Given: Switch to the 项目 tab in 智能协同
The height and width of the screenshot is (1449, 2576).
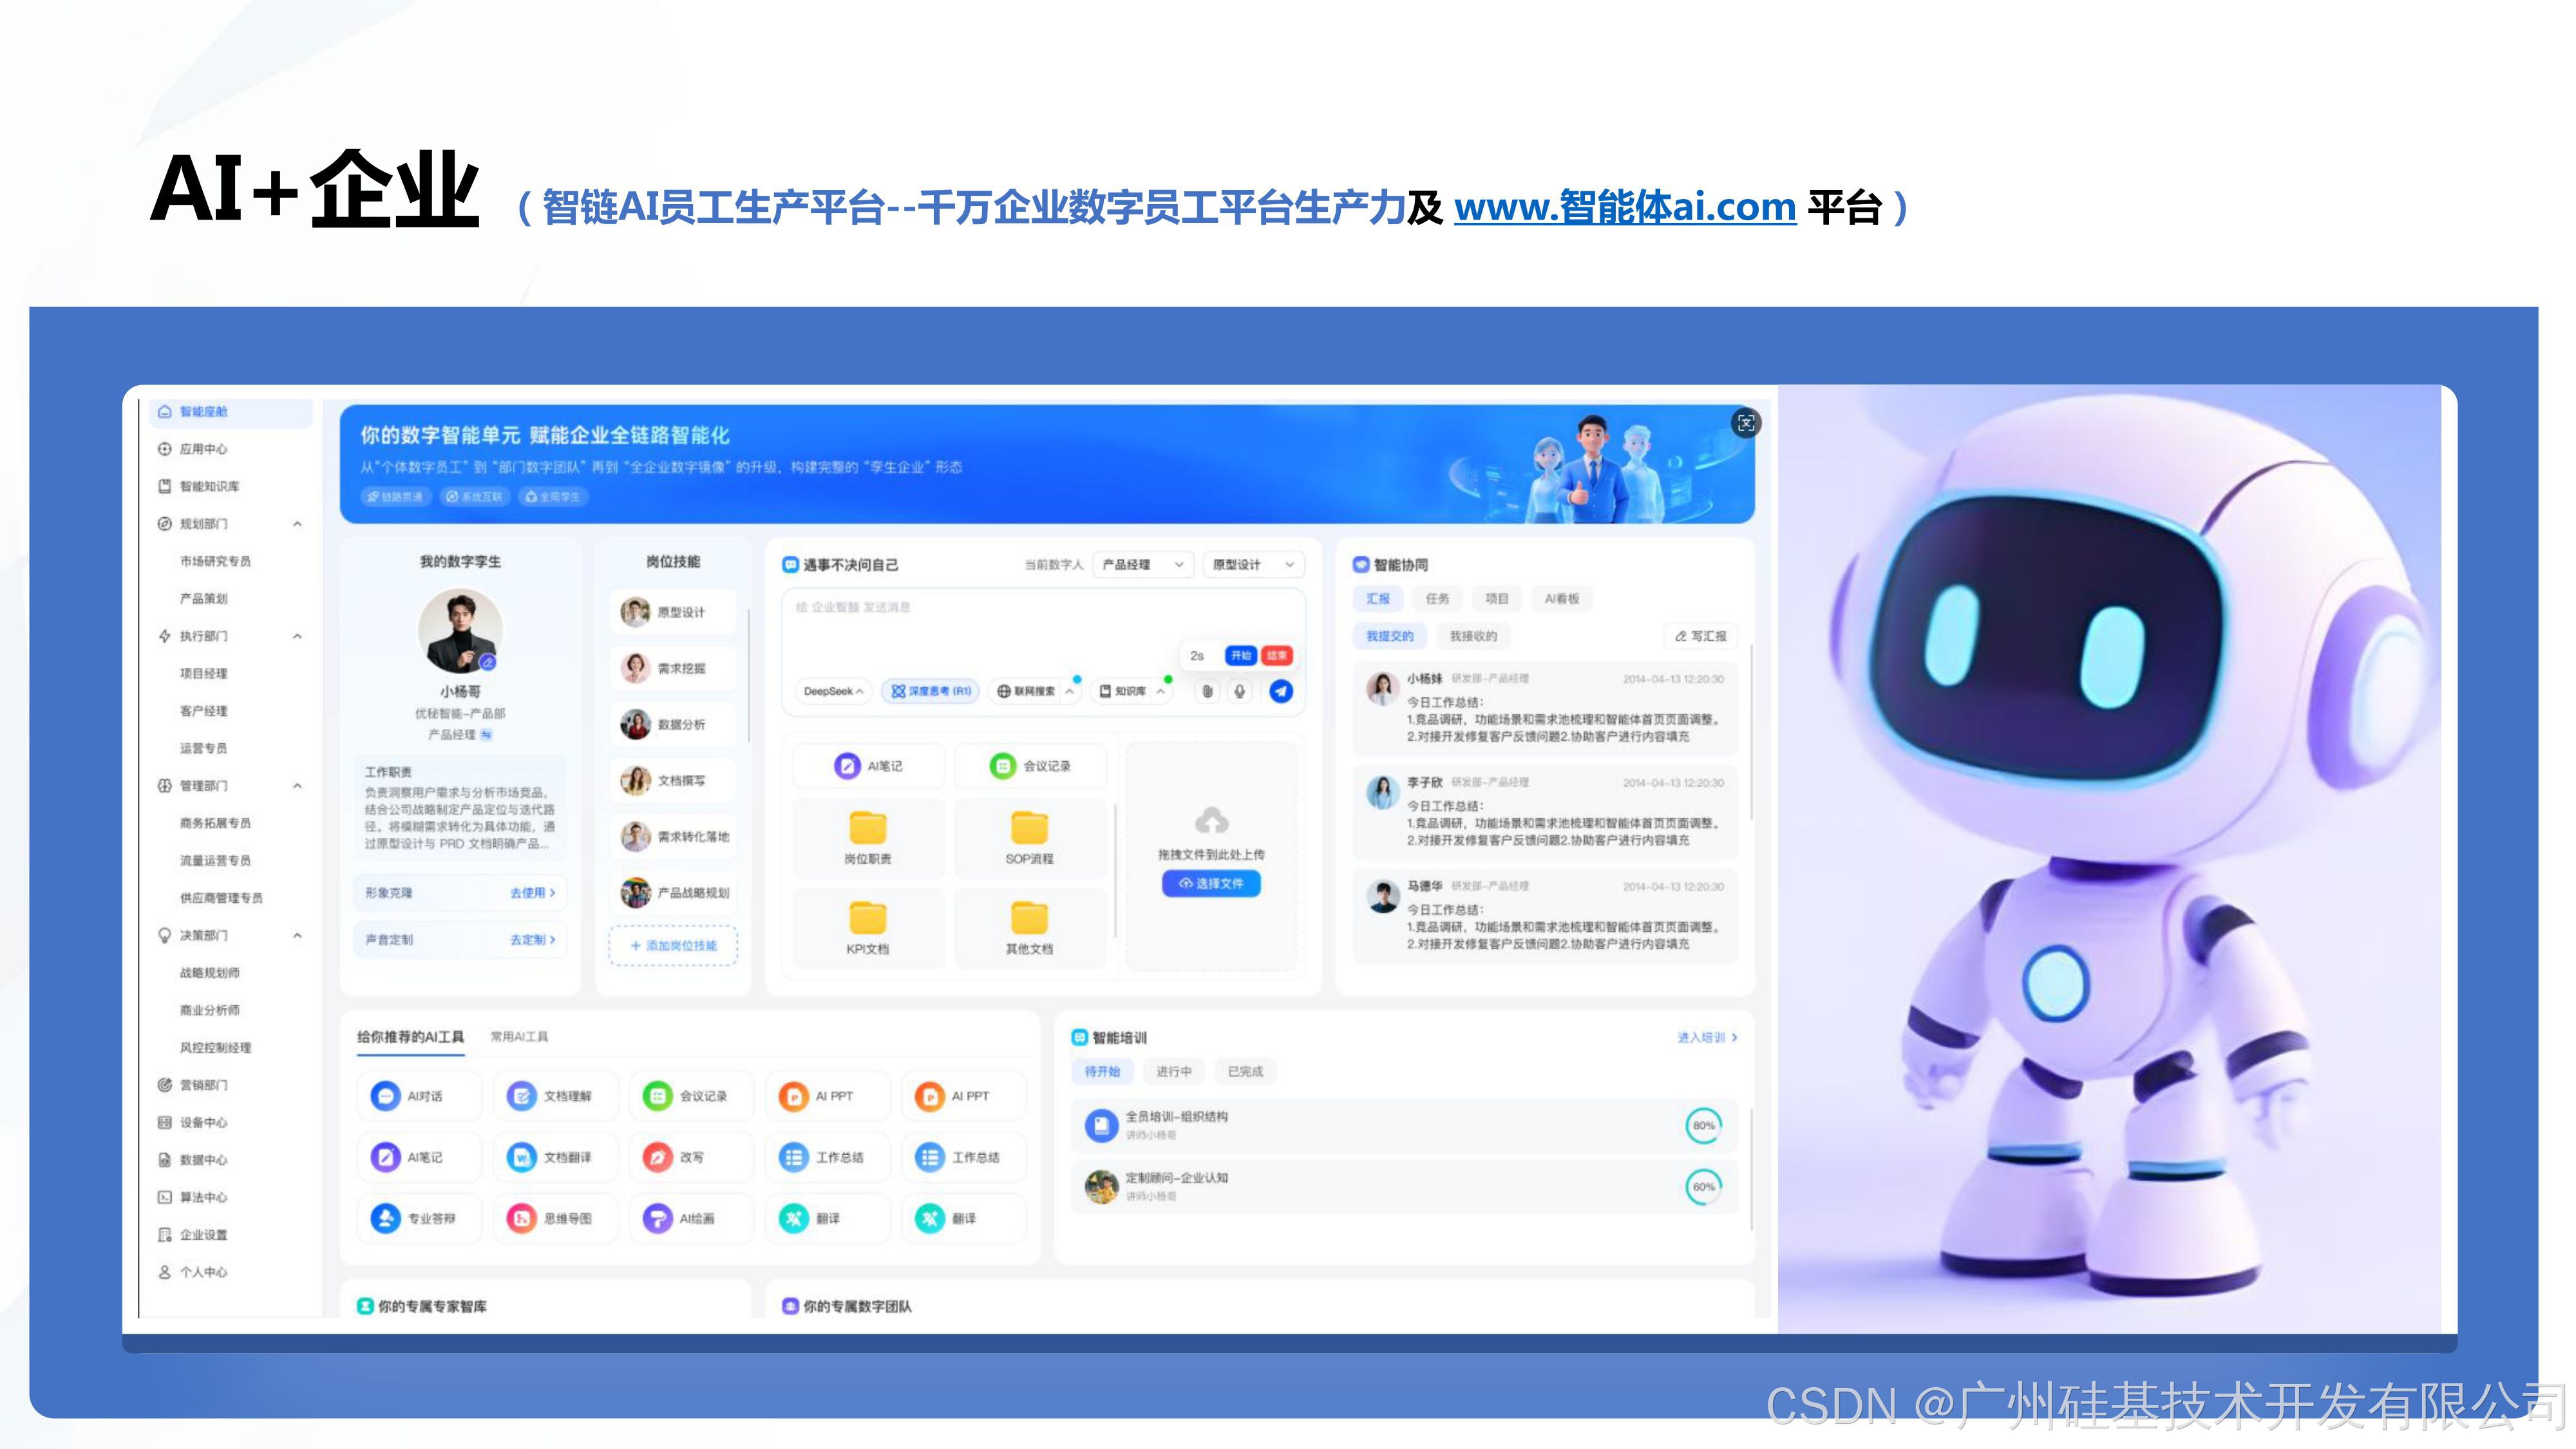Looking at the screenshot, I should coord(1496,598).
